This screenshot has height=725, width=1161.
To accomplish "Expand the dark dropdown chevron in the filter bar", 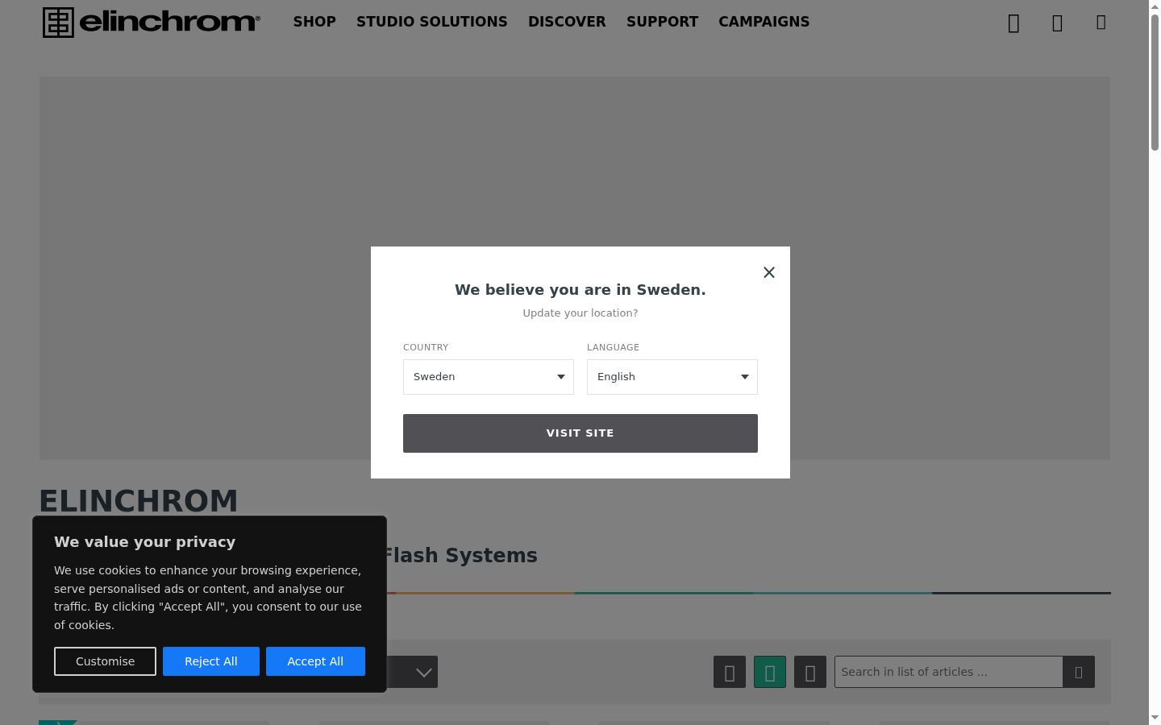I will coord(424,672).
